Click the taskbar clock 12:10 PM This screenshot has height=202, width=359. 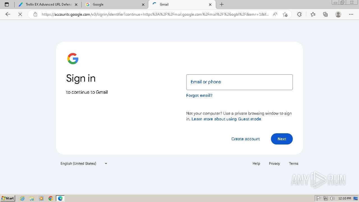pos(345,198)
